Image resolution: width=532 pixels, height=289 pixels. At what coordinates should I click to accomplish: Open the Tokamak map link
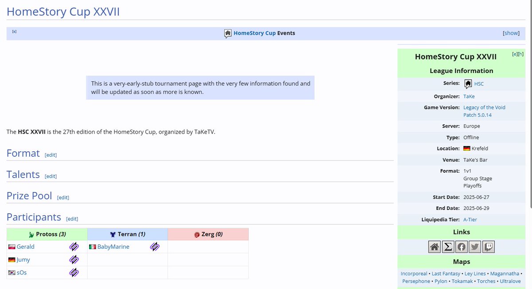point(462,281)
